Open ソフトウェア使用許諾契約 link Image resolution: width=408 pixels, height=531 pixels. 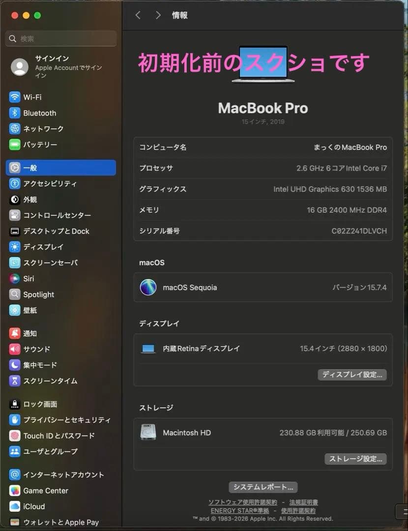(242, 502)
